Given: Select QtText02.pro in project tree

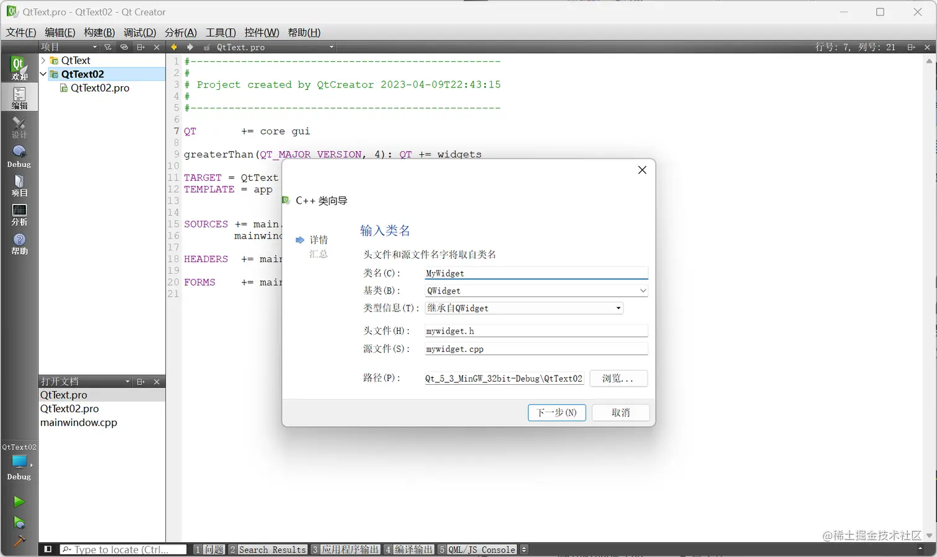Looking at the screenshot, I should pyautogui.click(x=100, y=88).
